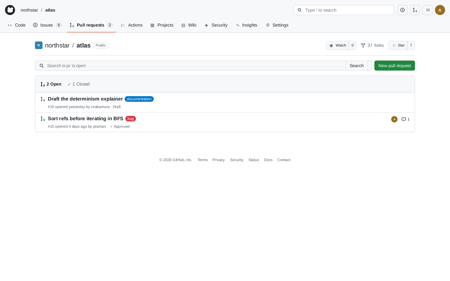Viewport: 450px width, 281px height.
Task: Open issues shortcut icon in top bar
Action: click(402, 10)
